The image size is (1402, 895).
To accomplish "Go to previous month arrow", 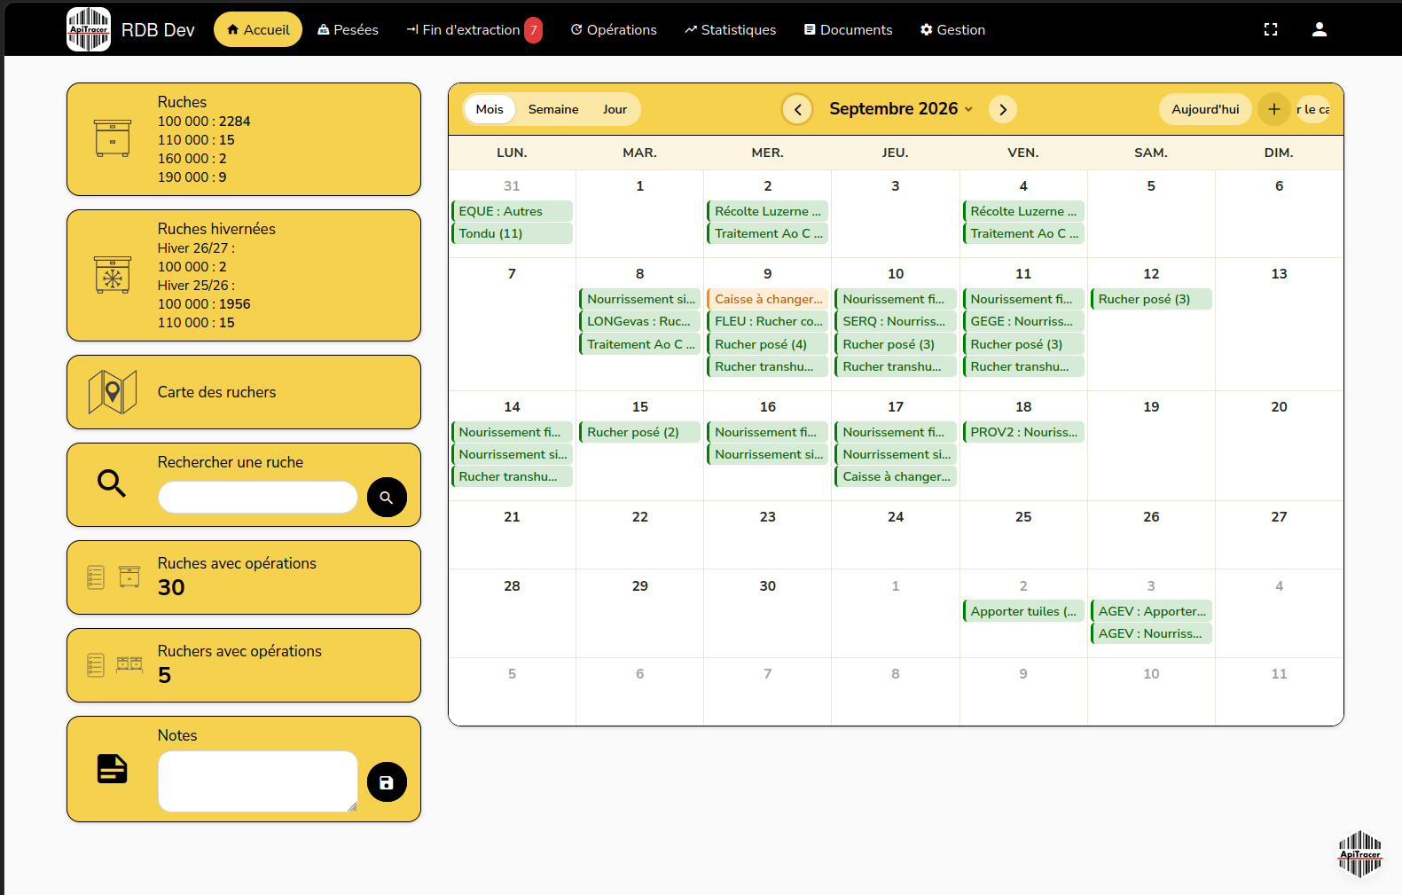I will 797,109.
